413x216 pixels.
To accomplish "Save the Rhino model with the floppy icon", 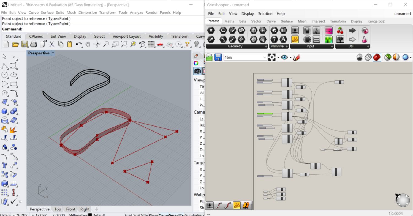I will pos(25,44).
